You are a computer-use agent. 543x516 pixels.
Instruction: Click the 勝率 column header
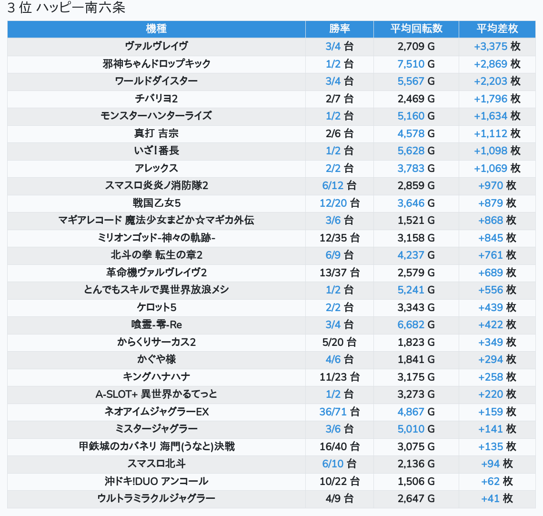pyautogui.click(x=339, y=29)
